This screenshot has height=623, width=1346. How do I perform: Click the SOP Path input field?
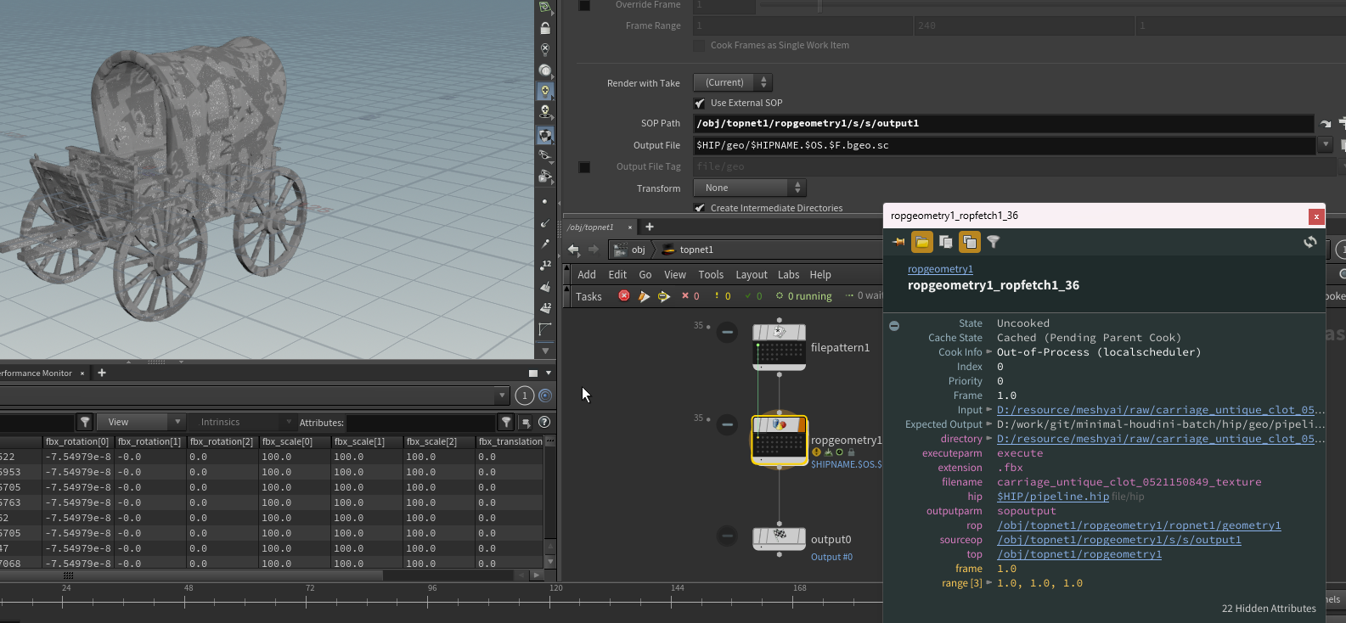coord(1003,124)
